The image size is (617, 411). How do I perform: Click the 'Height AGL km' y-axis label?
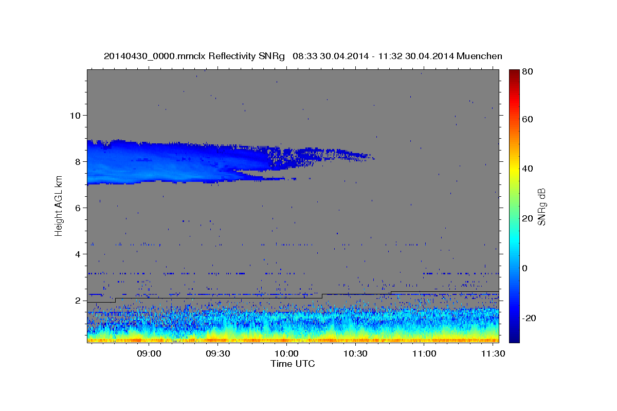tap(59, 206)
